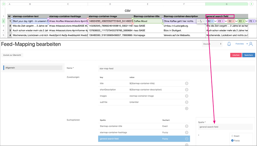The width and height of the screenshot is (257, 146).
Task: Click the Löschen button
Action: tap(235, 55)
